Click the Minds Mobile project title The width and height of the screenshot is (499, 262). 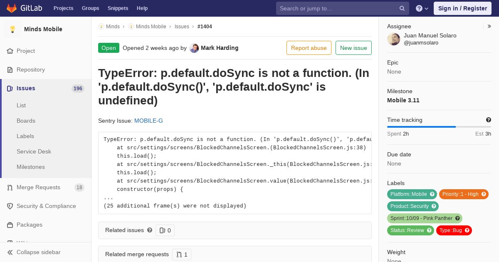click(43, 29)
